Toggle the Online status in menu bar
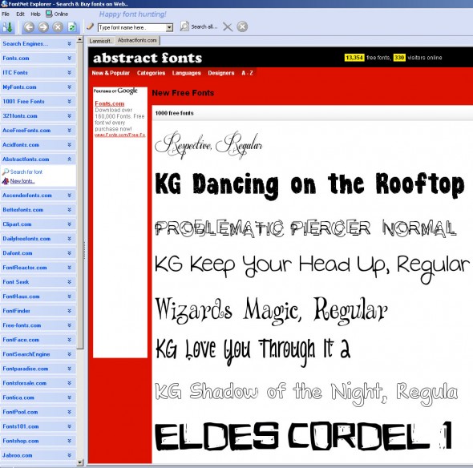This screenshot has width=473, height=468. [57, 14]
